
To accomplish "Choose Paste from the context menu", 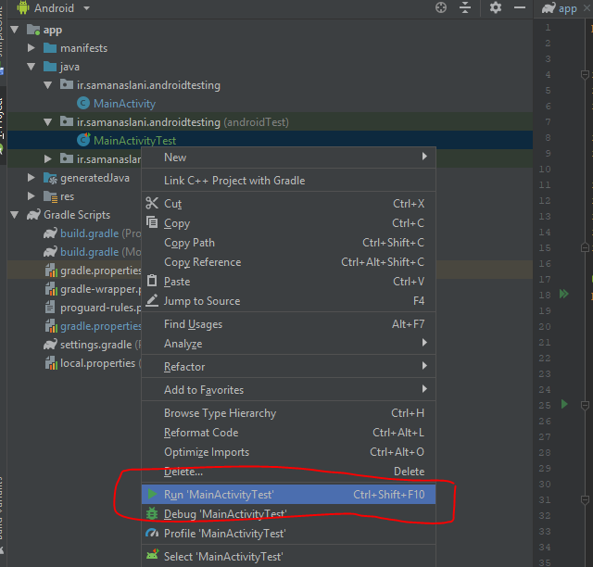I will 289,282.
